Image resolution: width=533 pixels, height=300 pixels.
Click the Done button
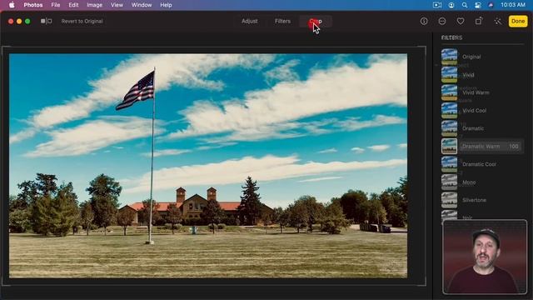point(518,21)
